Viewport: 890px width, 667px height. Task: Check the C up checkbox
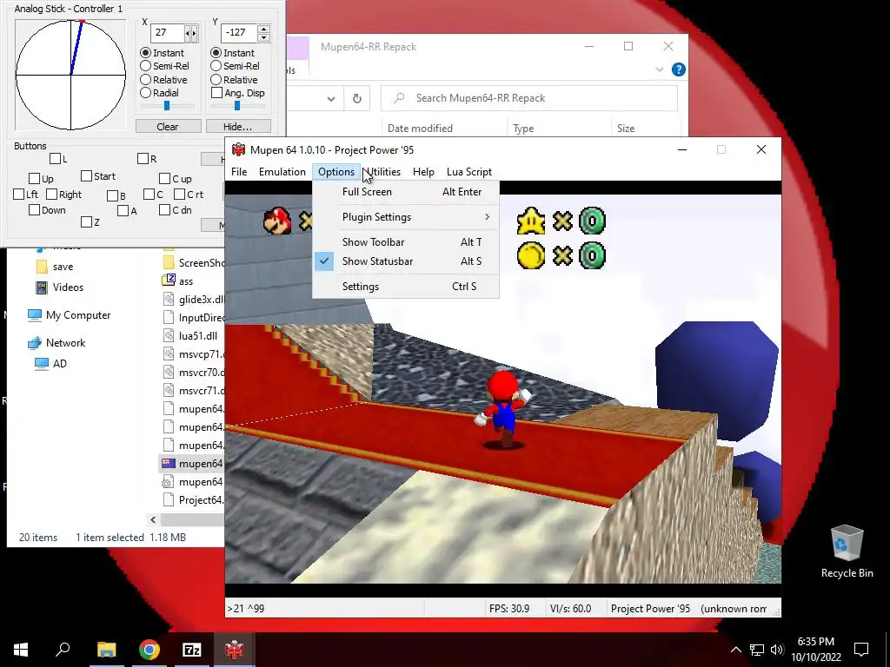(x=164, y=179)
